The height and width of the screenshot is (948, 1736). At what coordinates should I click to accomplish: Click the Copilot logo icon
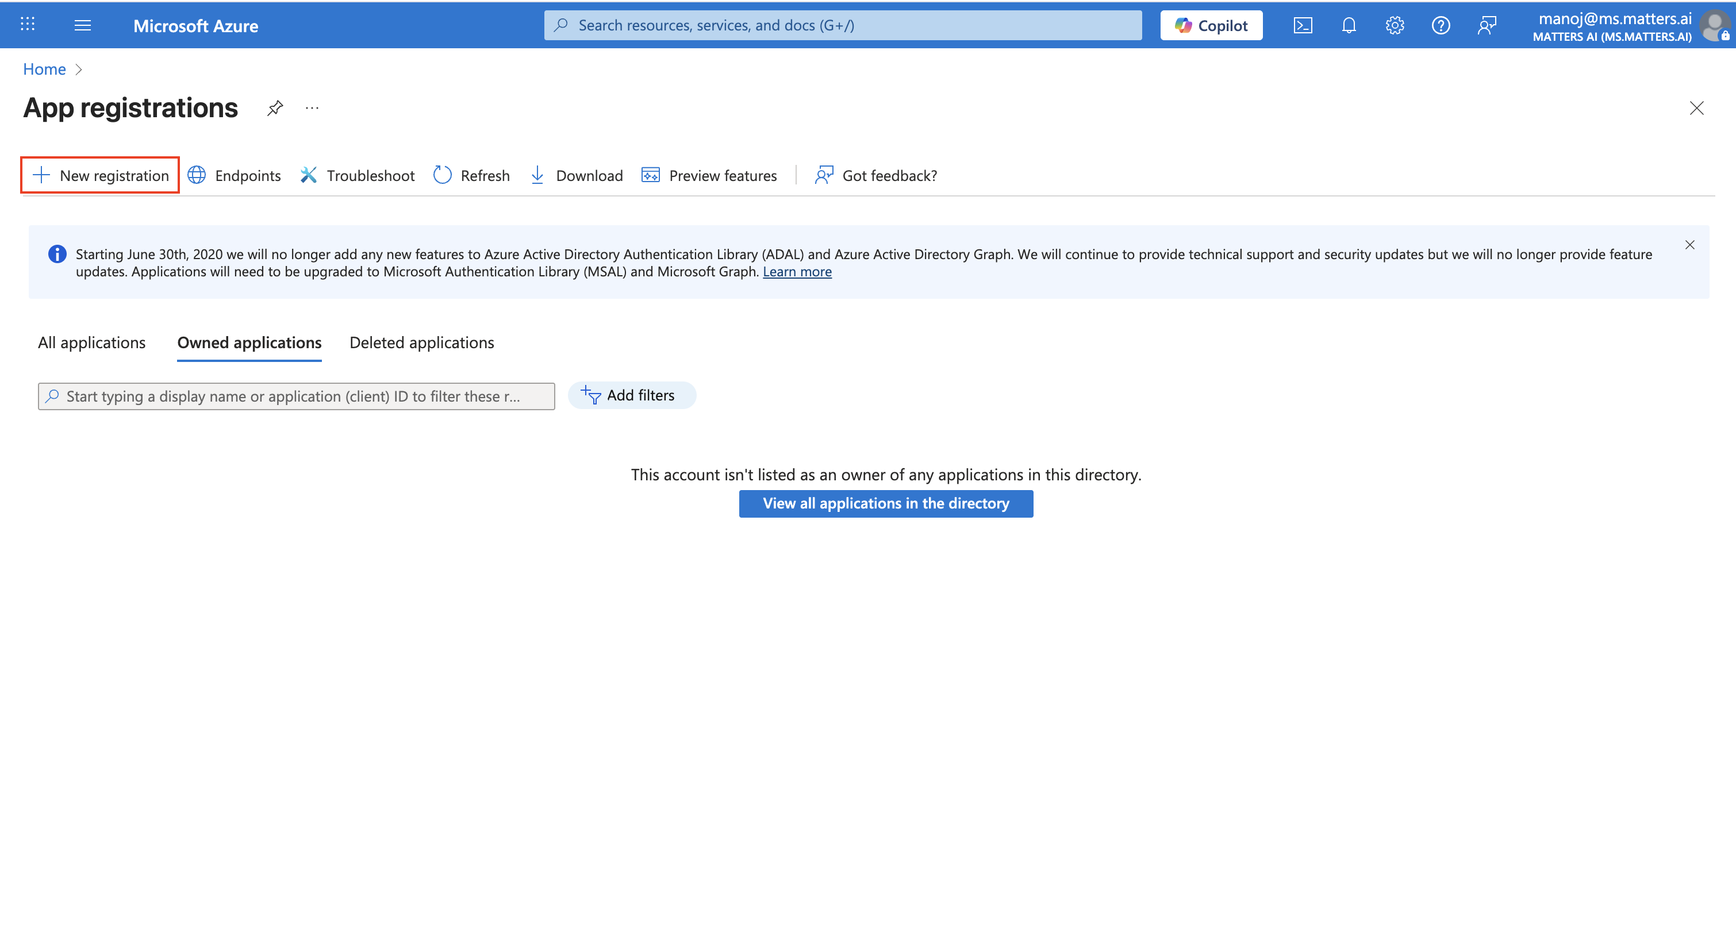[1182, 25]
